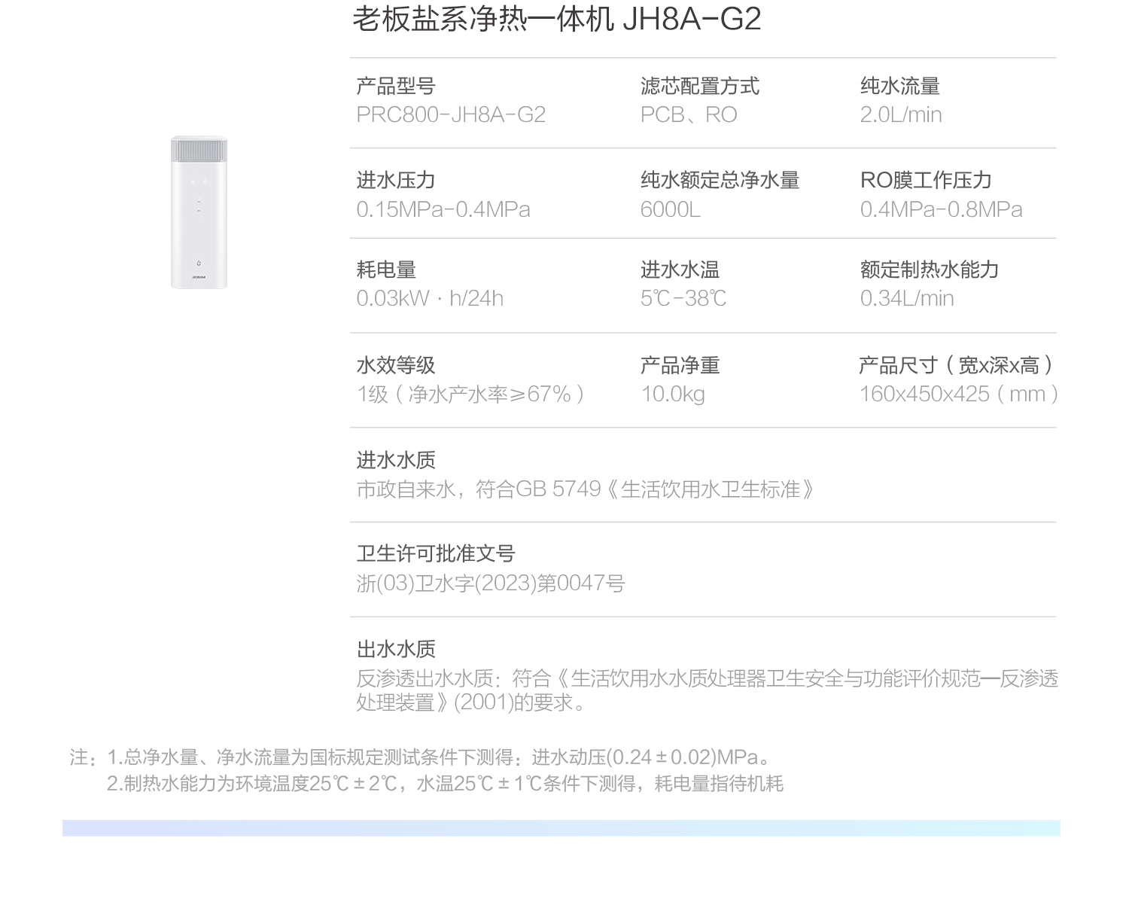Click the 滤芯配置方式 label
This screenshot has width=1129, height=917.
700,86
